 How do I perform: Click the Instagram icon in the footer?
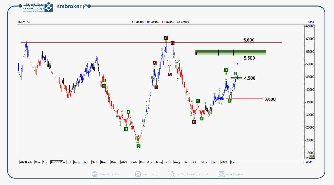tap(138, 174)
